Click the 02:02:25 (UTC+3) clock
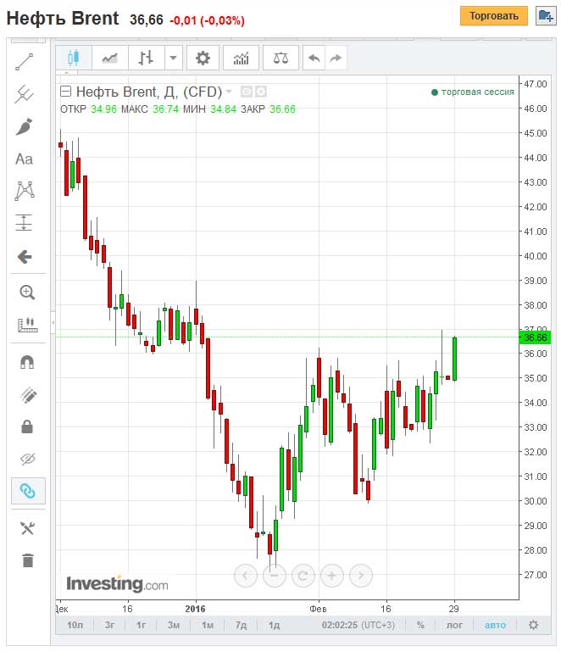This screenshot has width=561, height=652. [x=358, y=625]
